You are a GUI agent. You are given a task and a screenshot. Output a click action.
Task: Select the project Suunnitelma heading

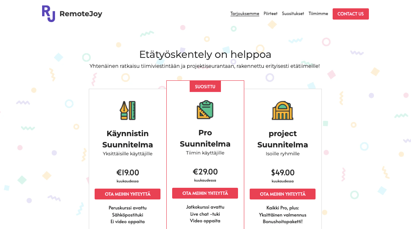coord(283,139)
